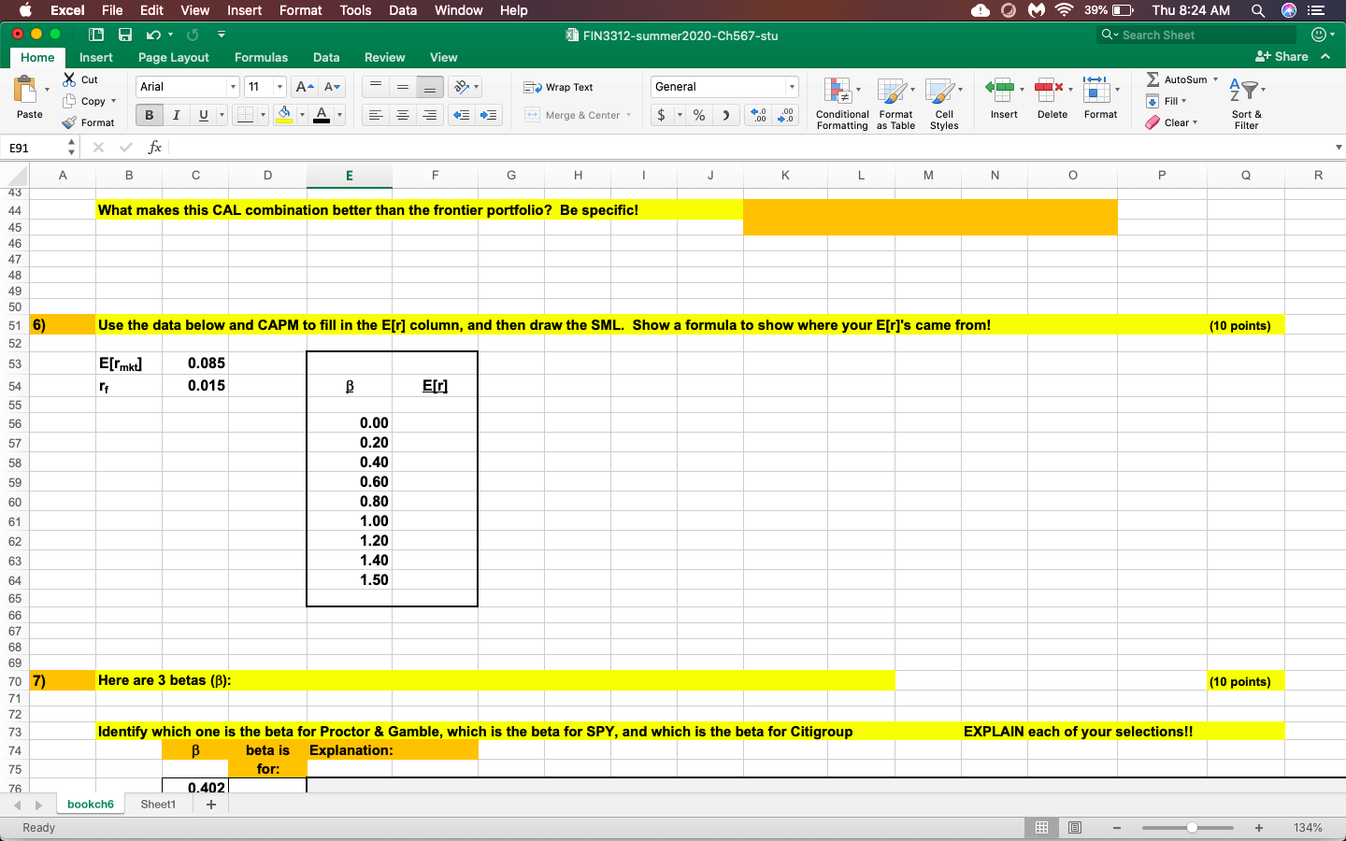Click the Cell Styles icon
This screenshot has height=841, width=1346.
click(944, 103)
